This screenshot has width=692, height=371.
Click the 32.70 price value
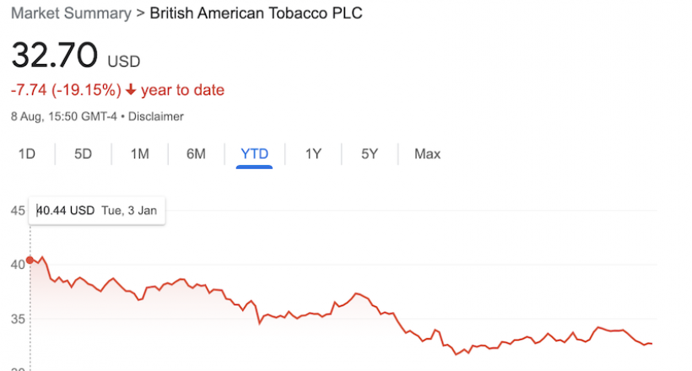(x=54, y=55)
